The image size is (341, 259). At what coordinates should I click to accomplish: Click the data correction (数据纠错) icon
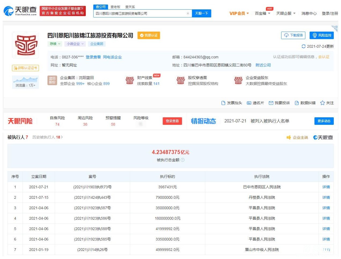tap(297, 103)
